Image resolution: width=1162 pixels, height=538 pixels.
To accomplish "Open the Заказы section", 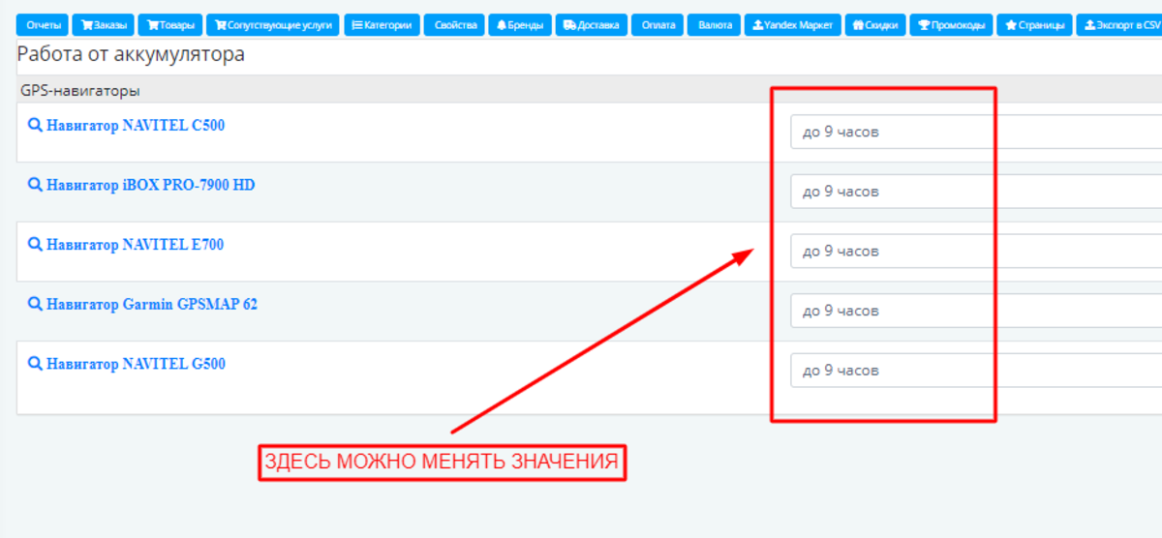I will pos(104,25).
